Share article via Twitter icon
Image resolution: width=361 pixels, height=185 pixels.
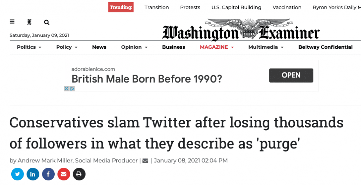[18, 174]
